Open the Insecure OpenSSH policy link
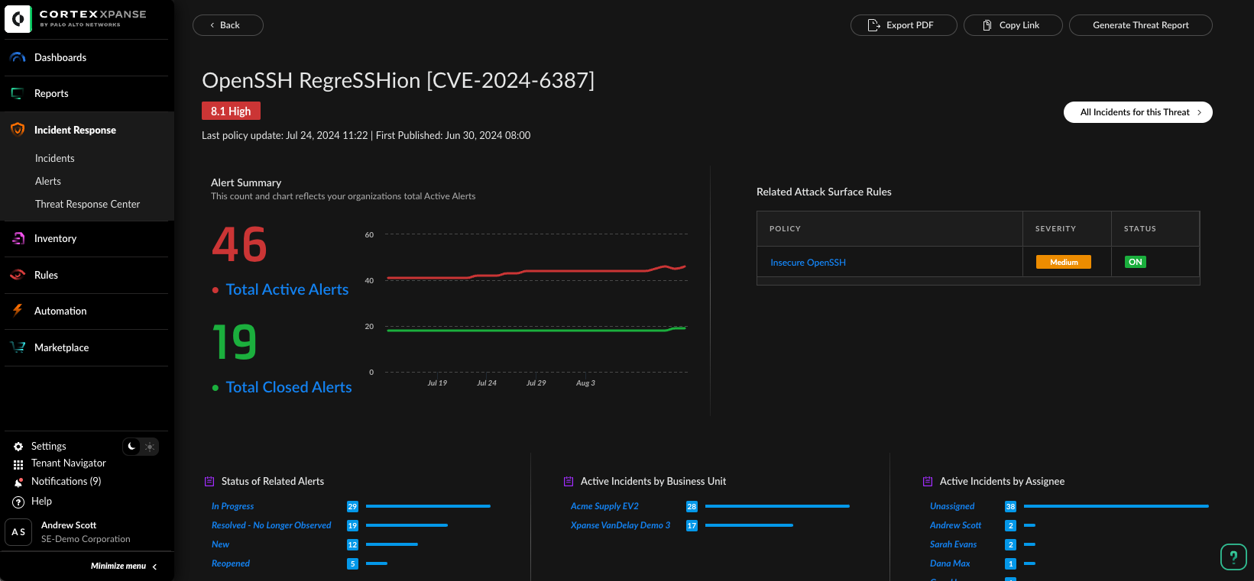The height and width of the screenshot is (581, 1254). click(x=808, y=263)
